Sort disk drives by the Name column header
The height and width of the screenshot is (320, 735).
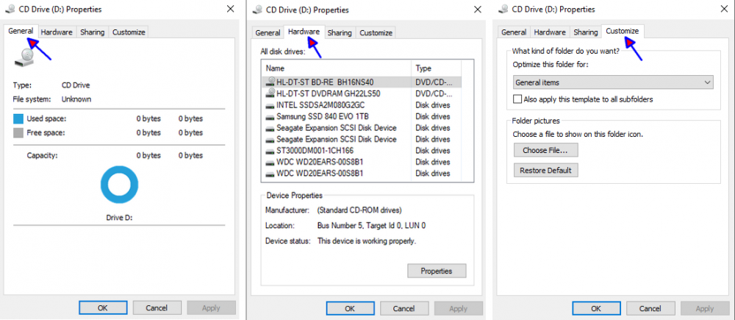[336, 67]
